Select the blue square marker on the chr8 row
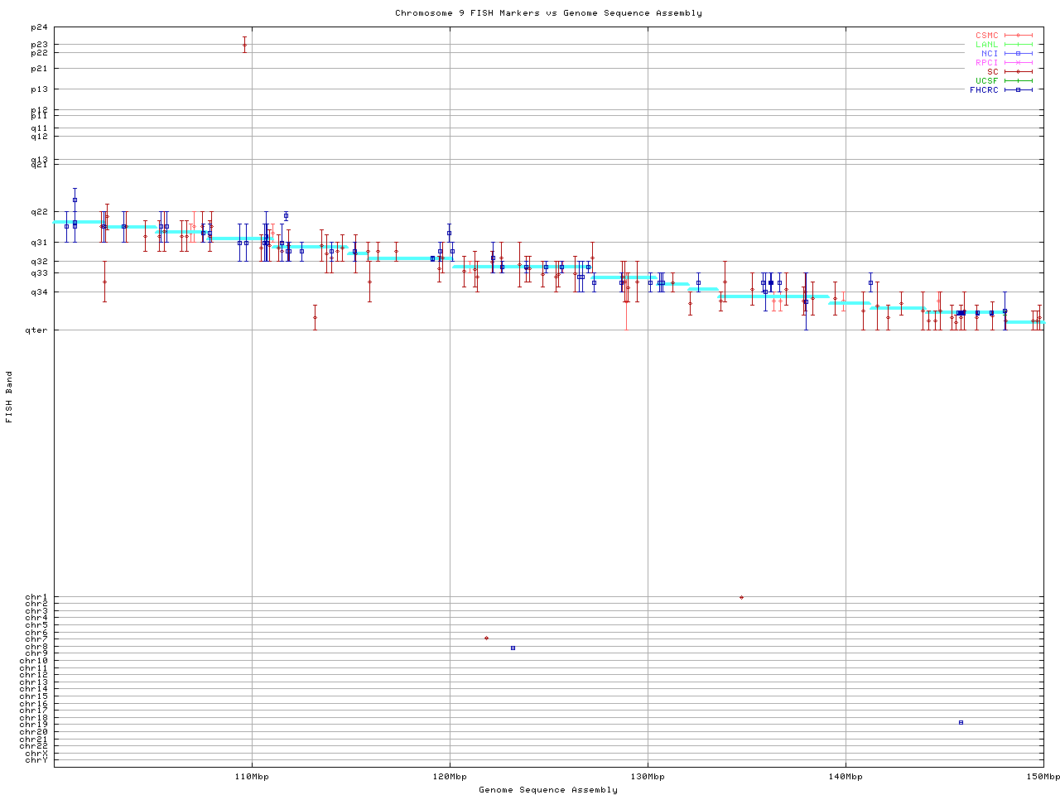This screenshot has height=795, width=1060. pos(513,648)
